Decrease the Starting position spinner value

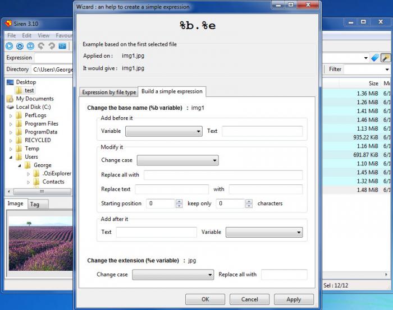pos(179,206)
